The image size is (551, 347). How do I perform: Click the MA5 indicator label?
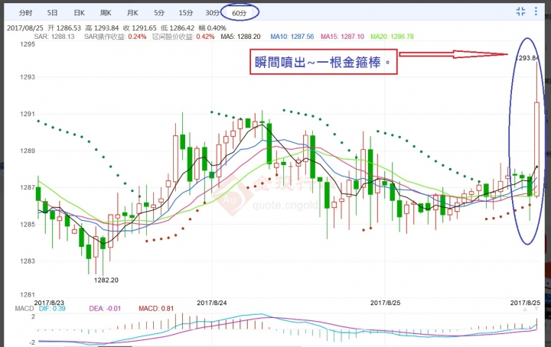tap(241, 37)
